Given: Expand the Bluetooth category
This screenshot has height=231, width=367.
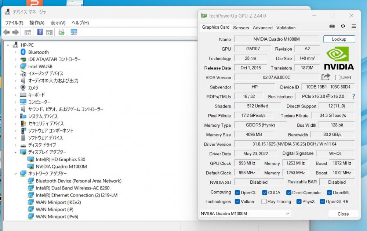Looking at the screenshot, I should pos(16,52).
